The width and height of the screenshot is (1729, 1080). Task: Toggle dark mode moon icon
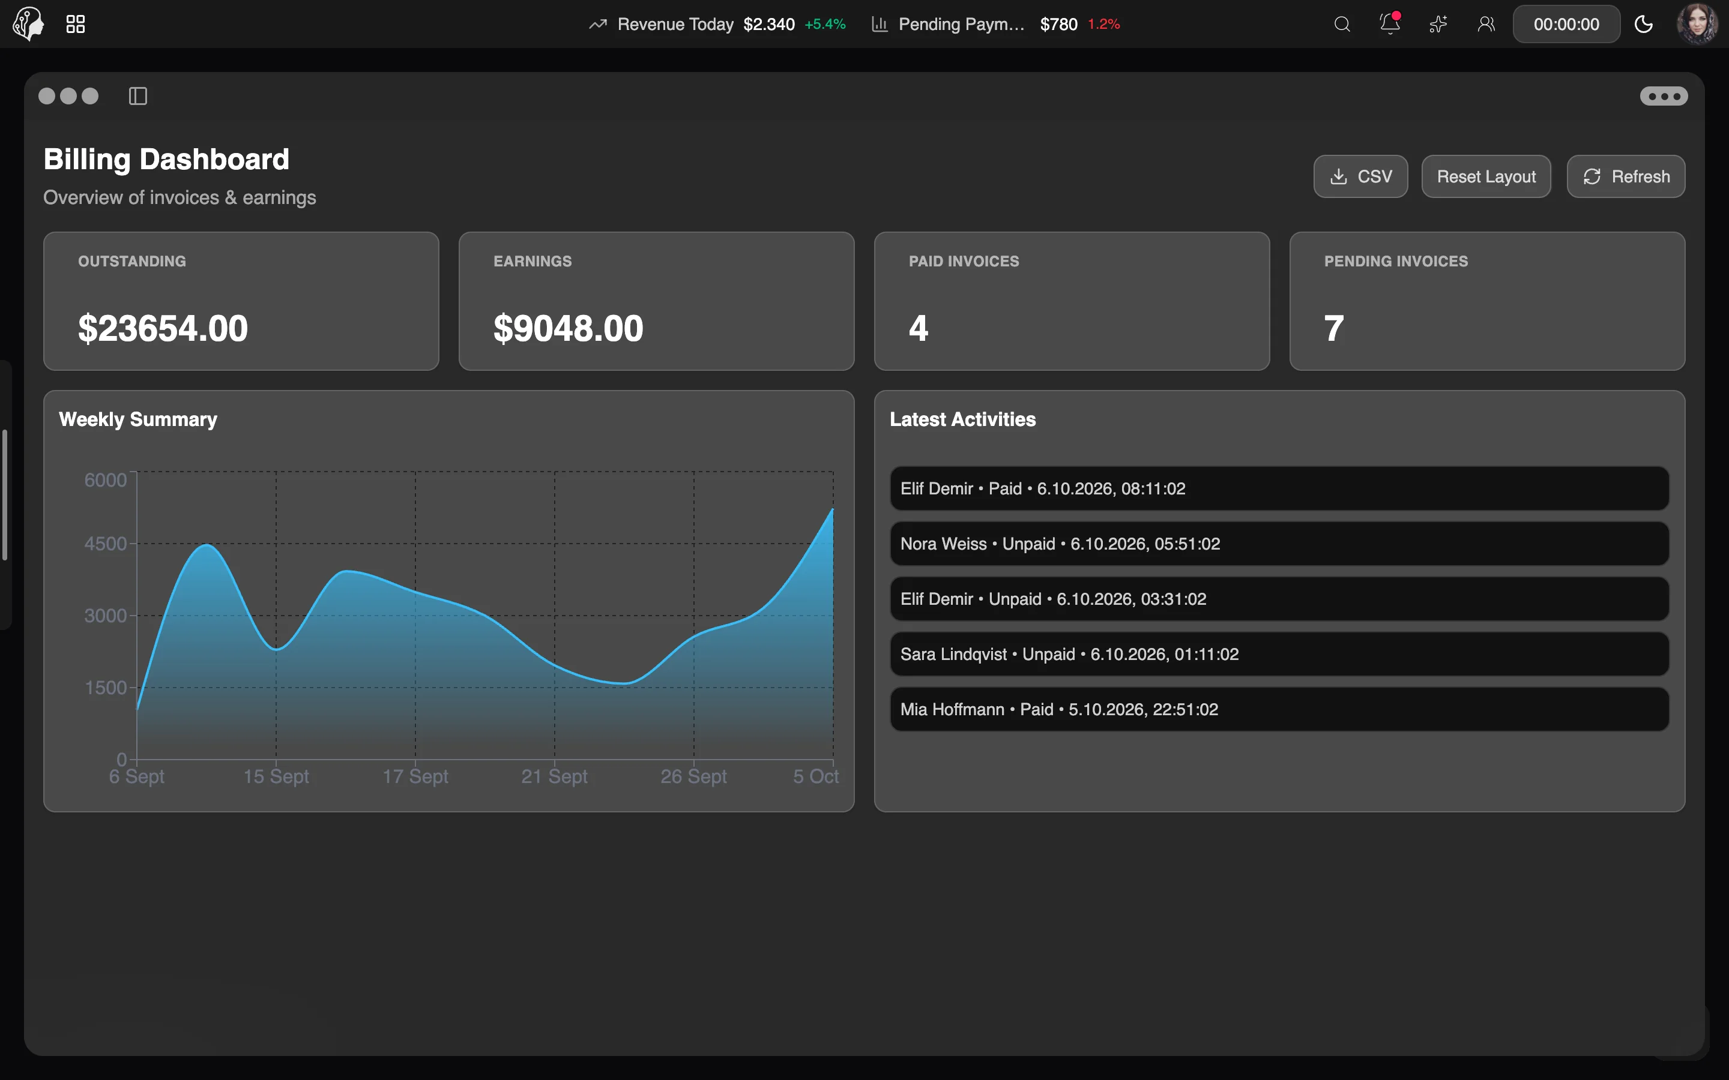(x=1643, y=24)
